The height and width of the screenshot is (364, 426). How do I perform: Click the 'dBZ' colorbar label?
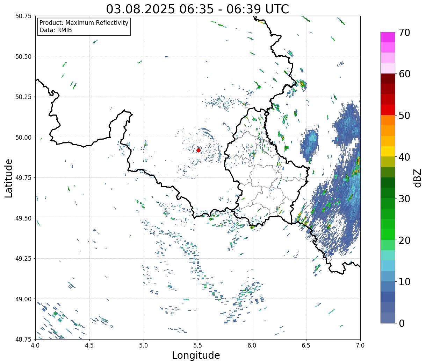pos(417,177)
